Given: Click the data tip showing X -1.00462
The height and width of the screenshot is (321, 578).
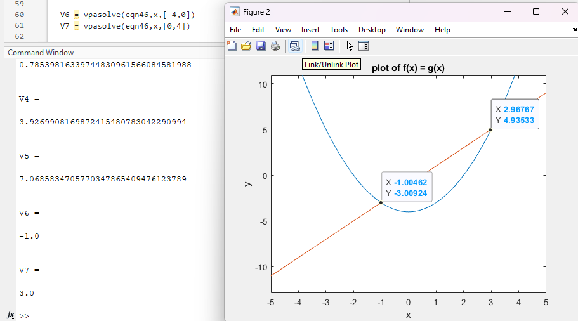Looking at the screenshot, I should 406,188.
